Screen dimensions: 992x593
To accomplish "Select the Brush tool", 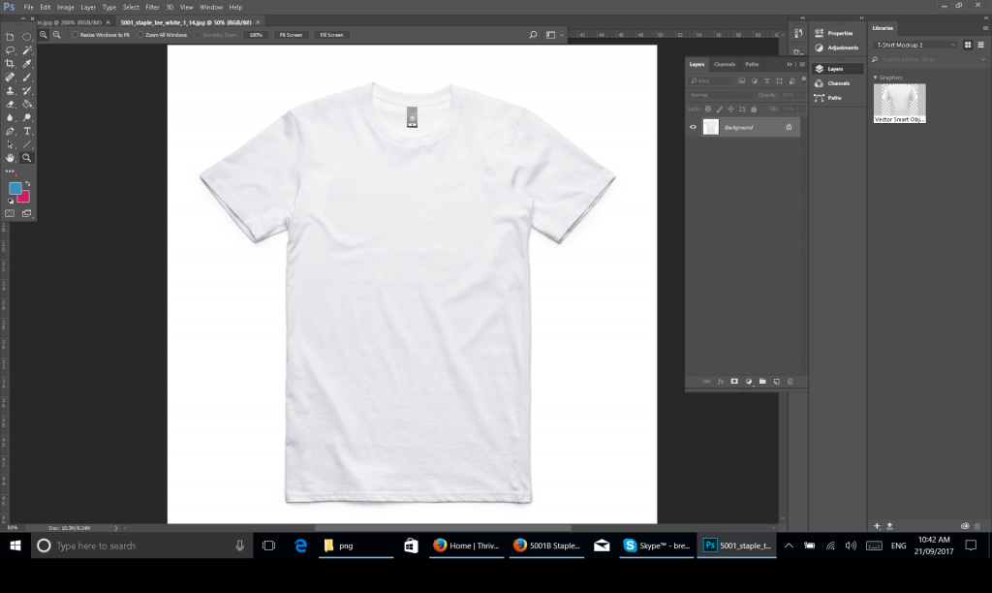I will pyautogui.click(x=27, y=78).
